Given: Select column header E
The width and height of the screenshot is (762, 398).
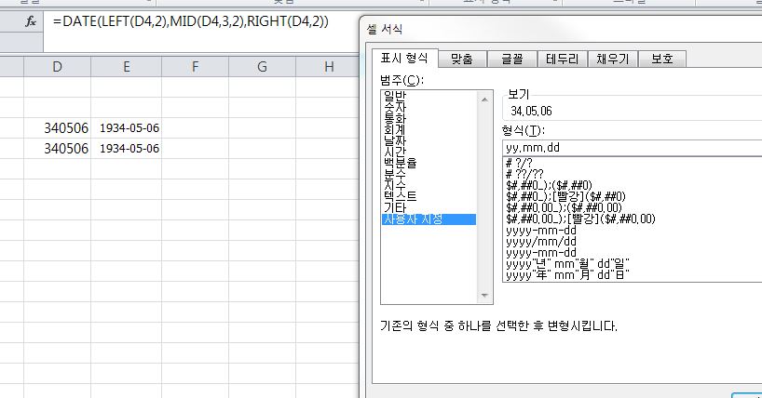Looking at the screenshot, I should click(x=126, y=66).
